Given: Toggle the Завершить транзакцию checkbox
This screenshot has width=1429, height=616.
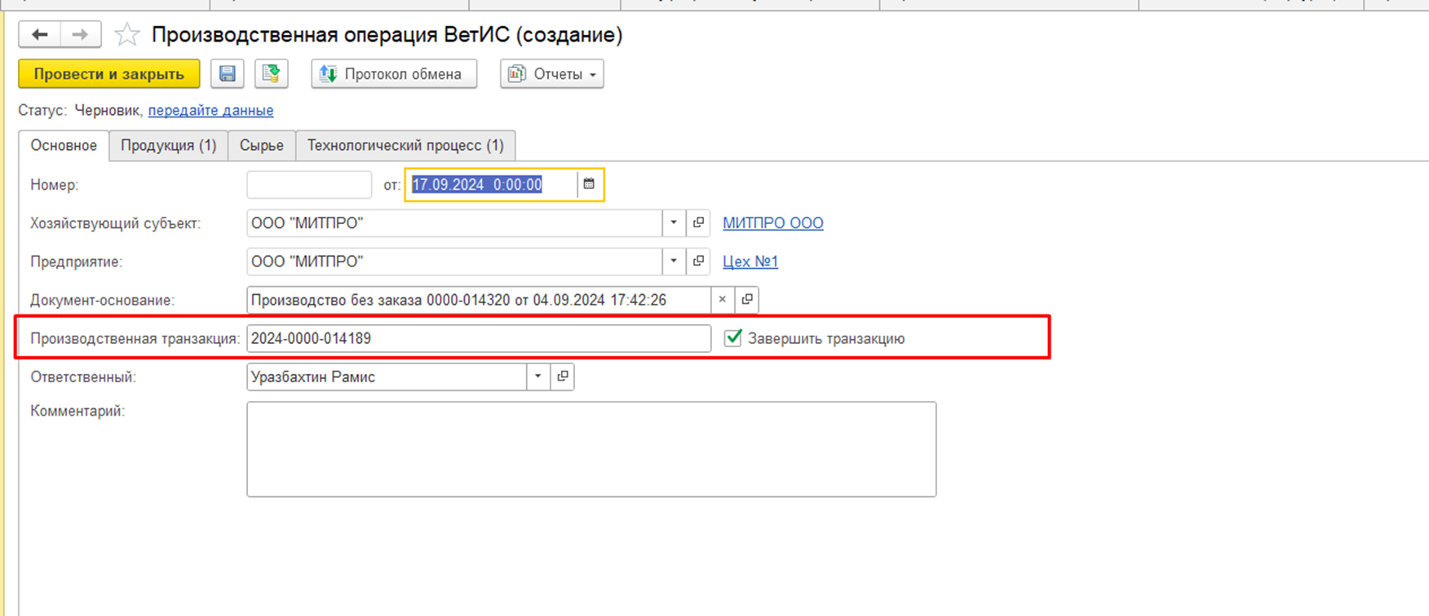Looking at the screenshot, I should point(733,337).
